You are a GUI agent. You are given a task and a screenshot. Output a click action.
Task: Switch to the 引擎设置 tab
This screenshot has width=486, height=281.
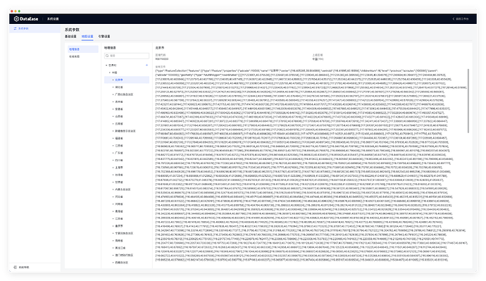pos(104,37)
